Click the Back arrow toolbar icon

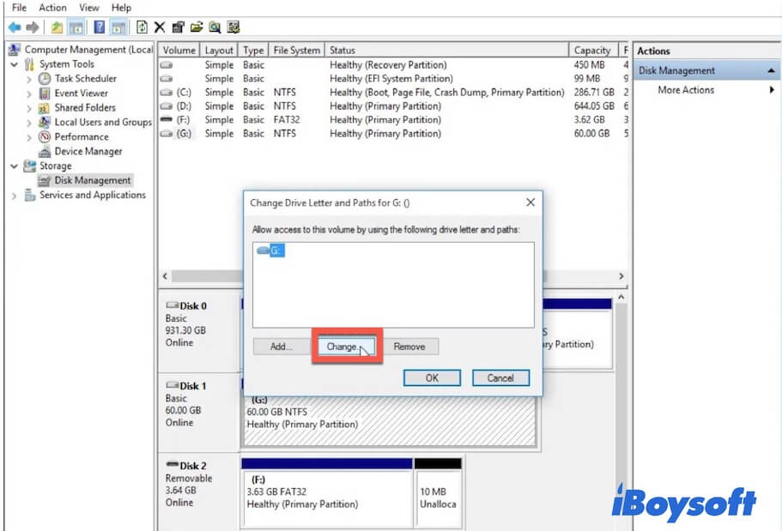click(13, 27)
